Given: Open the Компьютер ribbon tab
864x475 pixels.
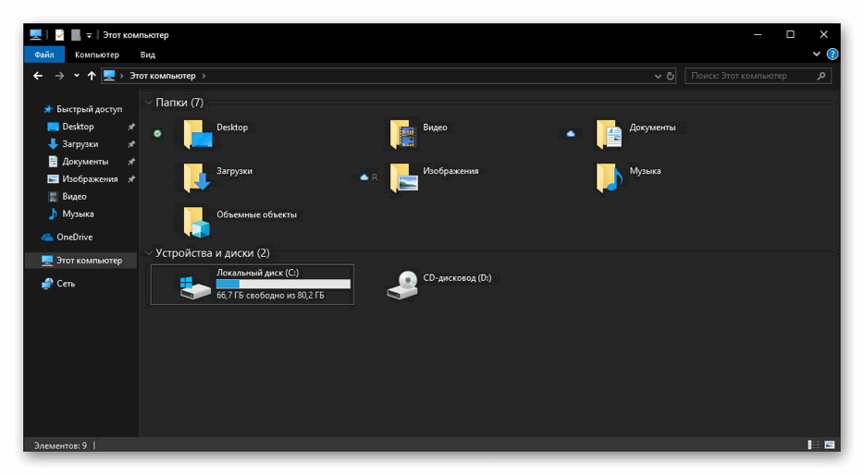Looking at the screenshot, I should (97, 55).
